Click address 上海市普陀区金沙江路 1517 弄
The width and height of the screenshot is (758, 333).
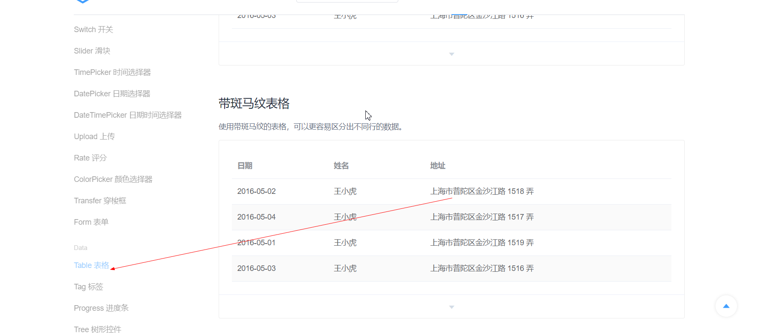(x=482, y=217)
